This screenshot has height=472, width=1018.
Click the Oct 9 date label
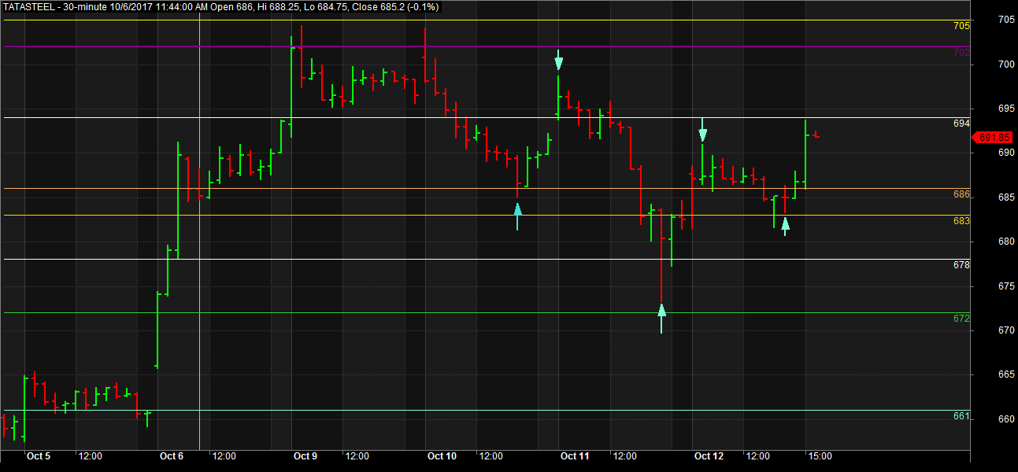tap(305, 456)
